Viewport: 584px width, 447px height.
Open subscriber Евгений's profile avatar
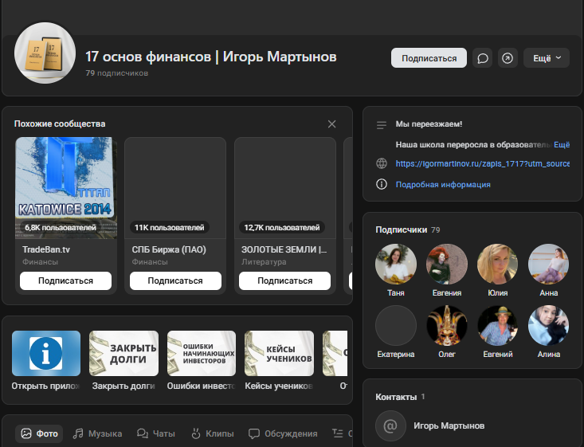coord(498,326)
